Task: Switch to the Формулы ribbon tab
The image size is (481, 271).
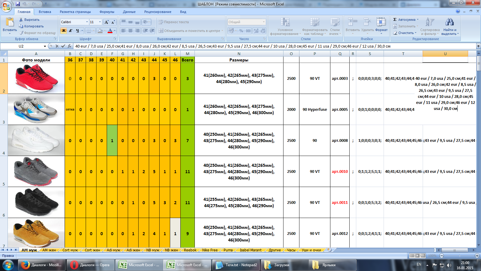Action: point(107,12)
